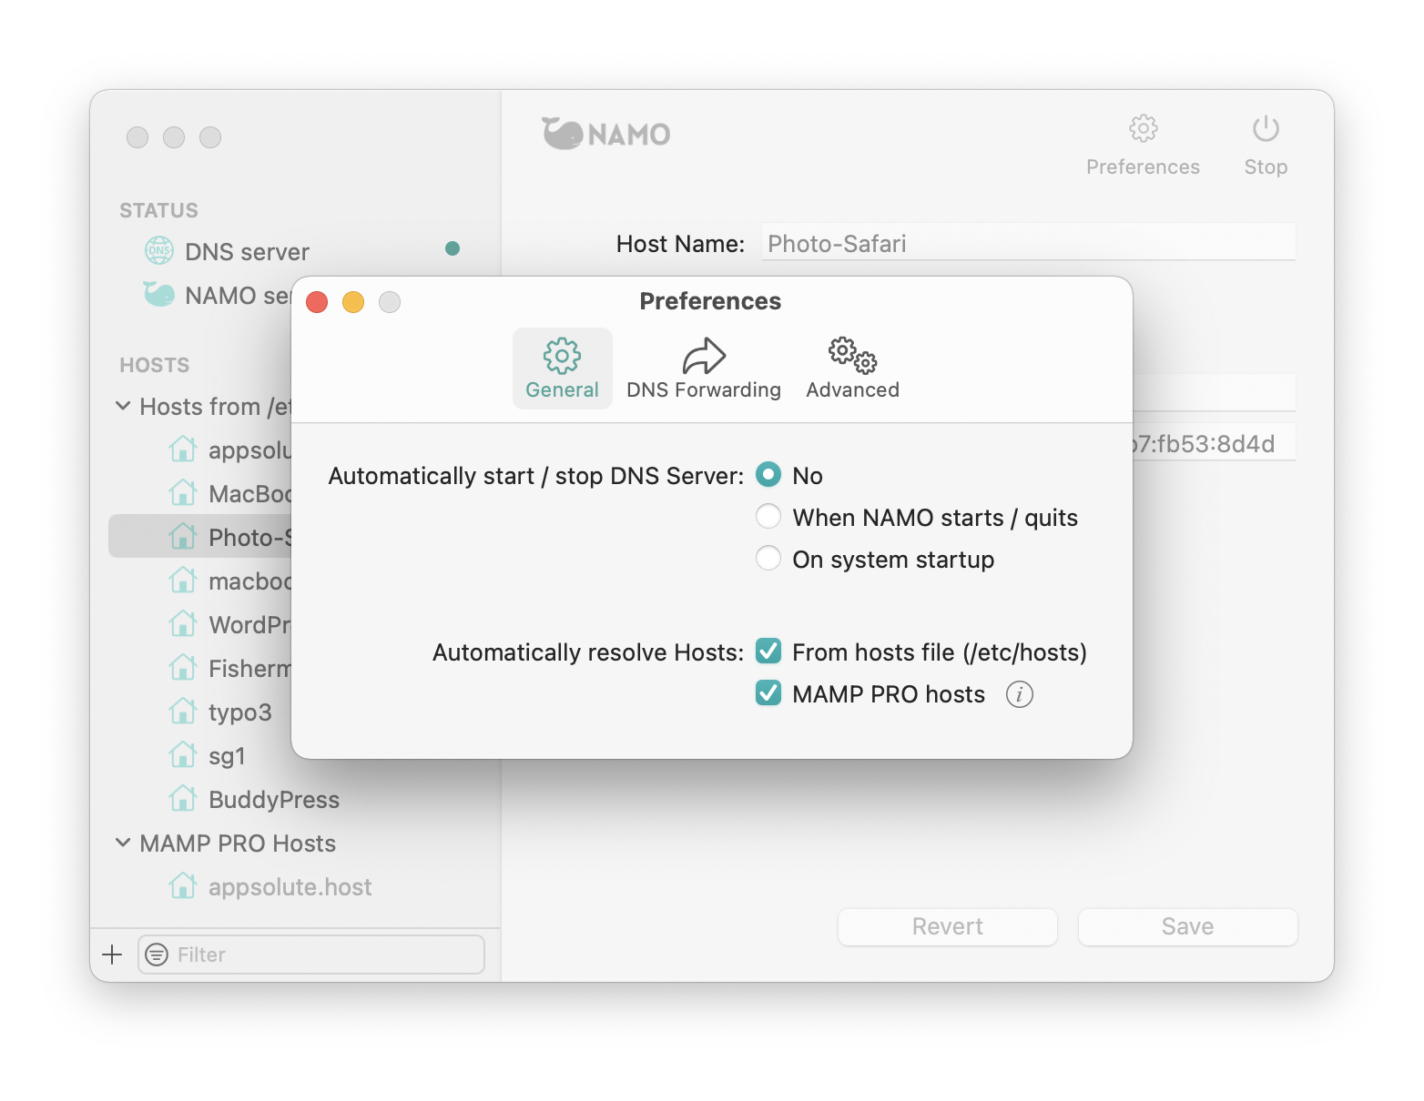
Task: Select the typo3 host
Action: tap(240, 712)
